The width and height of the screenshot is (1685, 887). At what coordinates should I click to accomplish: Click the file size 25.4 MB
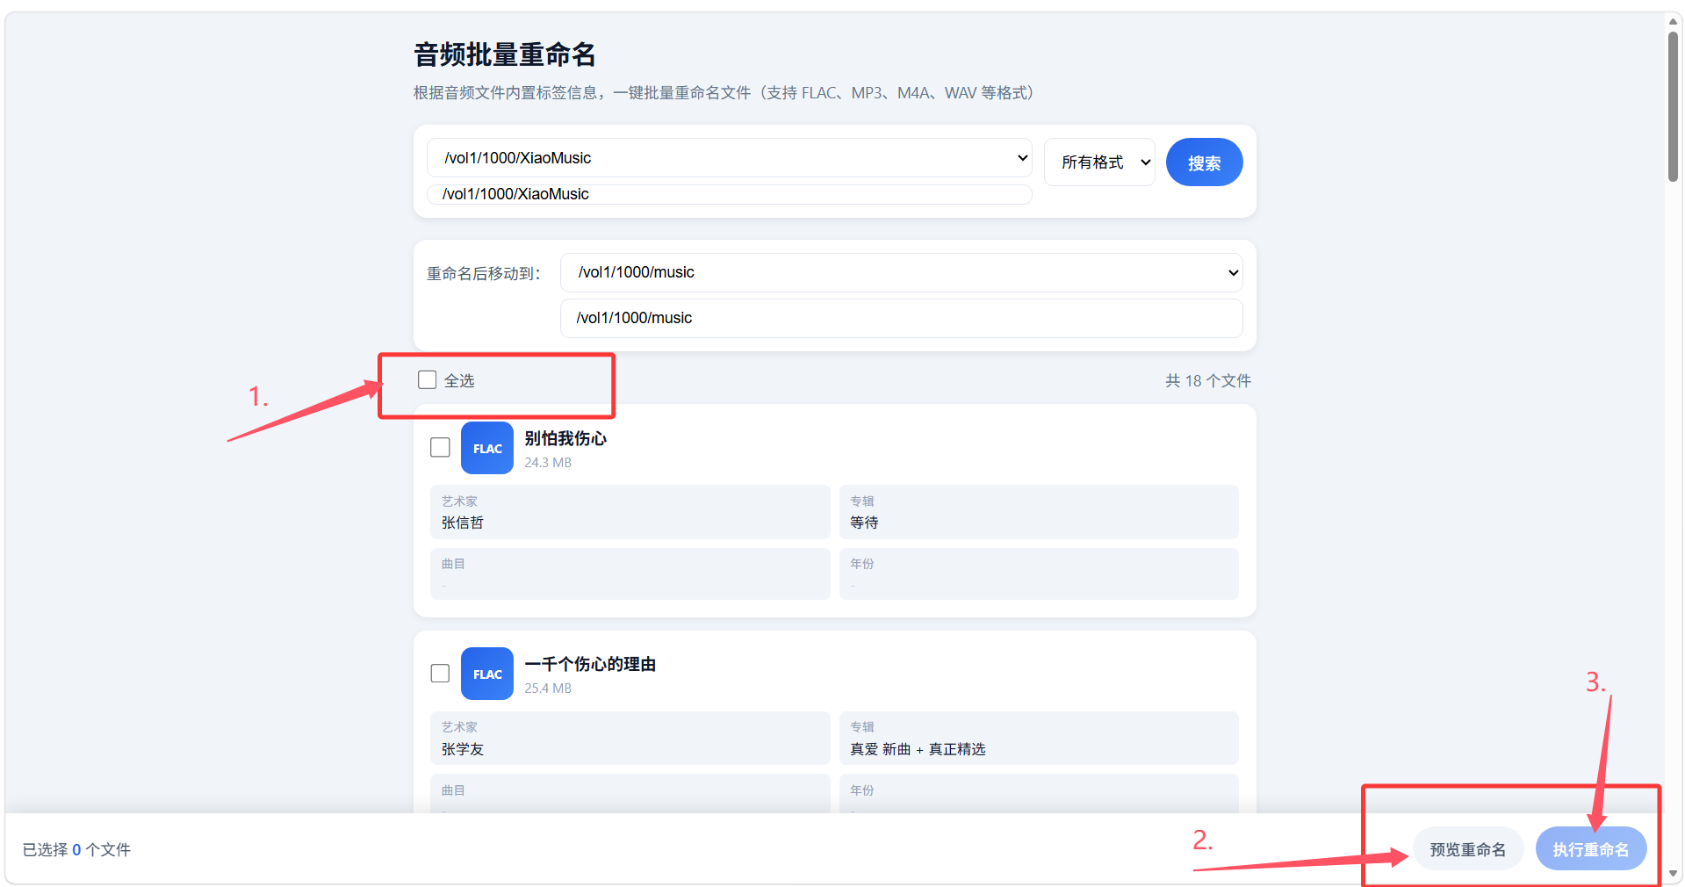point(548,689)
